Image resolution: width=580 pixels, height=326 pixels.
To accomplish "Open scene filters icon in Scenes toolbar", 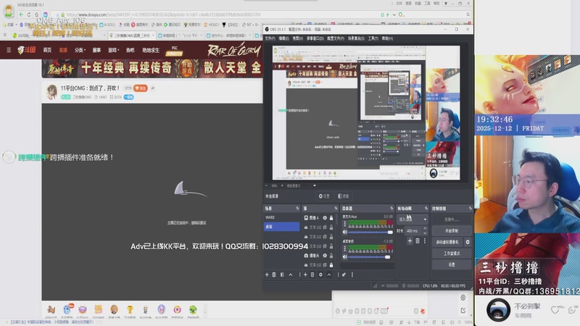I will click(282, 275).
